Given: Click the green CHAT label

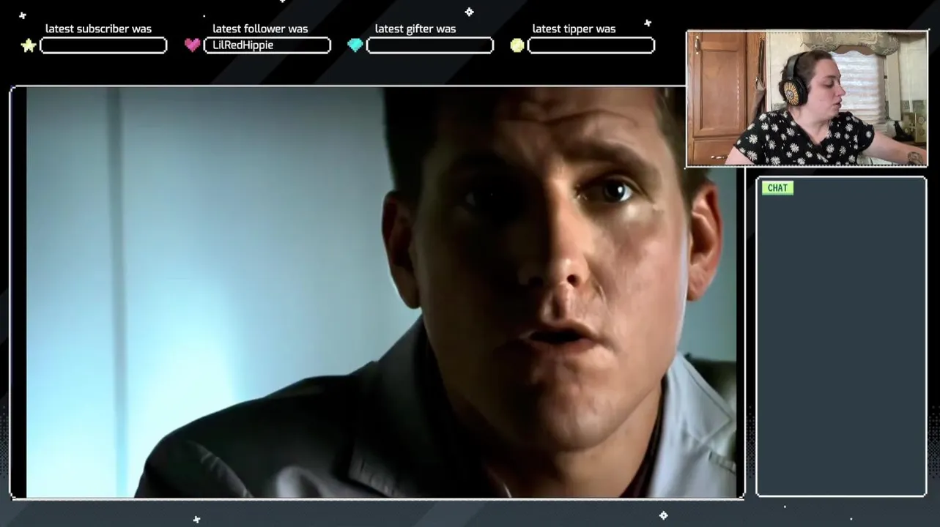Looking at the screenshot, I should click(777, 188).
